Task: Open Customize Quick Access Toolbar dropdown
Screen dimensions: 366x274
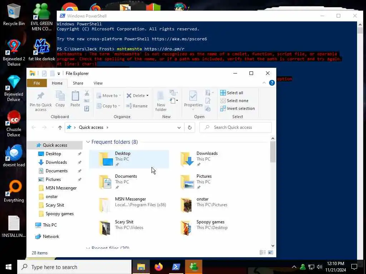Action: point(59,73)
